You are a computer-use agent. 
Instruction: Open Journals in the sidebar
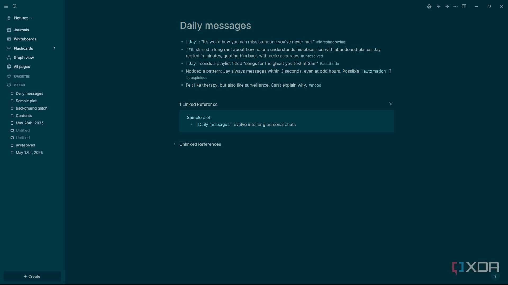pos(21,30)
